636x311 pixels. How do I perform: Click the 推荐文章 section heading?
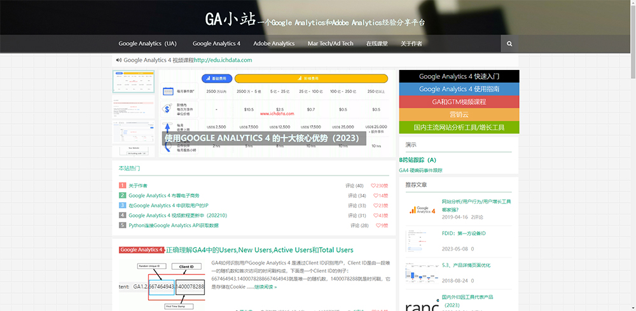pos(416,184)
